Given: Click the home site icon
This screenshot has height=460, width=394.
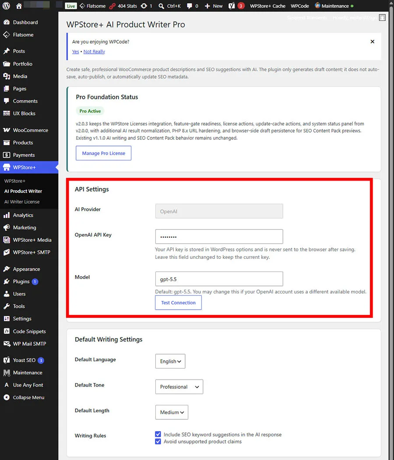Looking at the screenshot, I should (x=19, y=6).
